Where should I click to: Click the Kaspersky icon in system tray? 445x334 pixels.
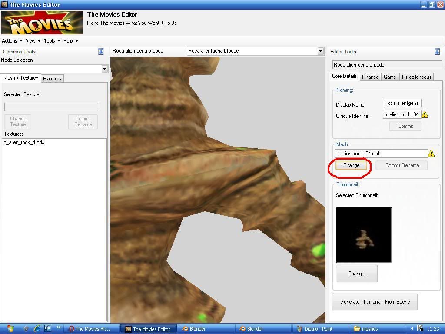(x=420, y=329)
